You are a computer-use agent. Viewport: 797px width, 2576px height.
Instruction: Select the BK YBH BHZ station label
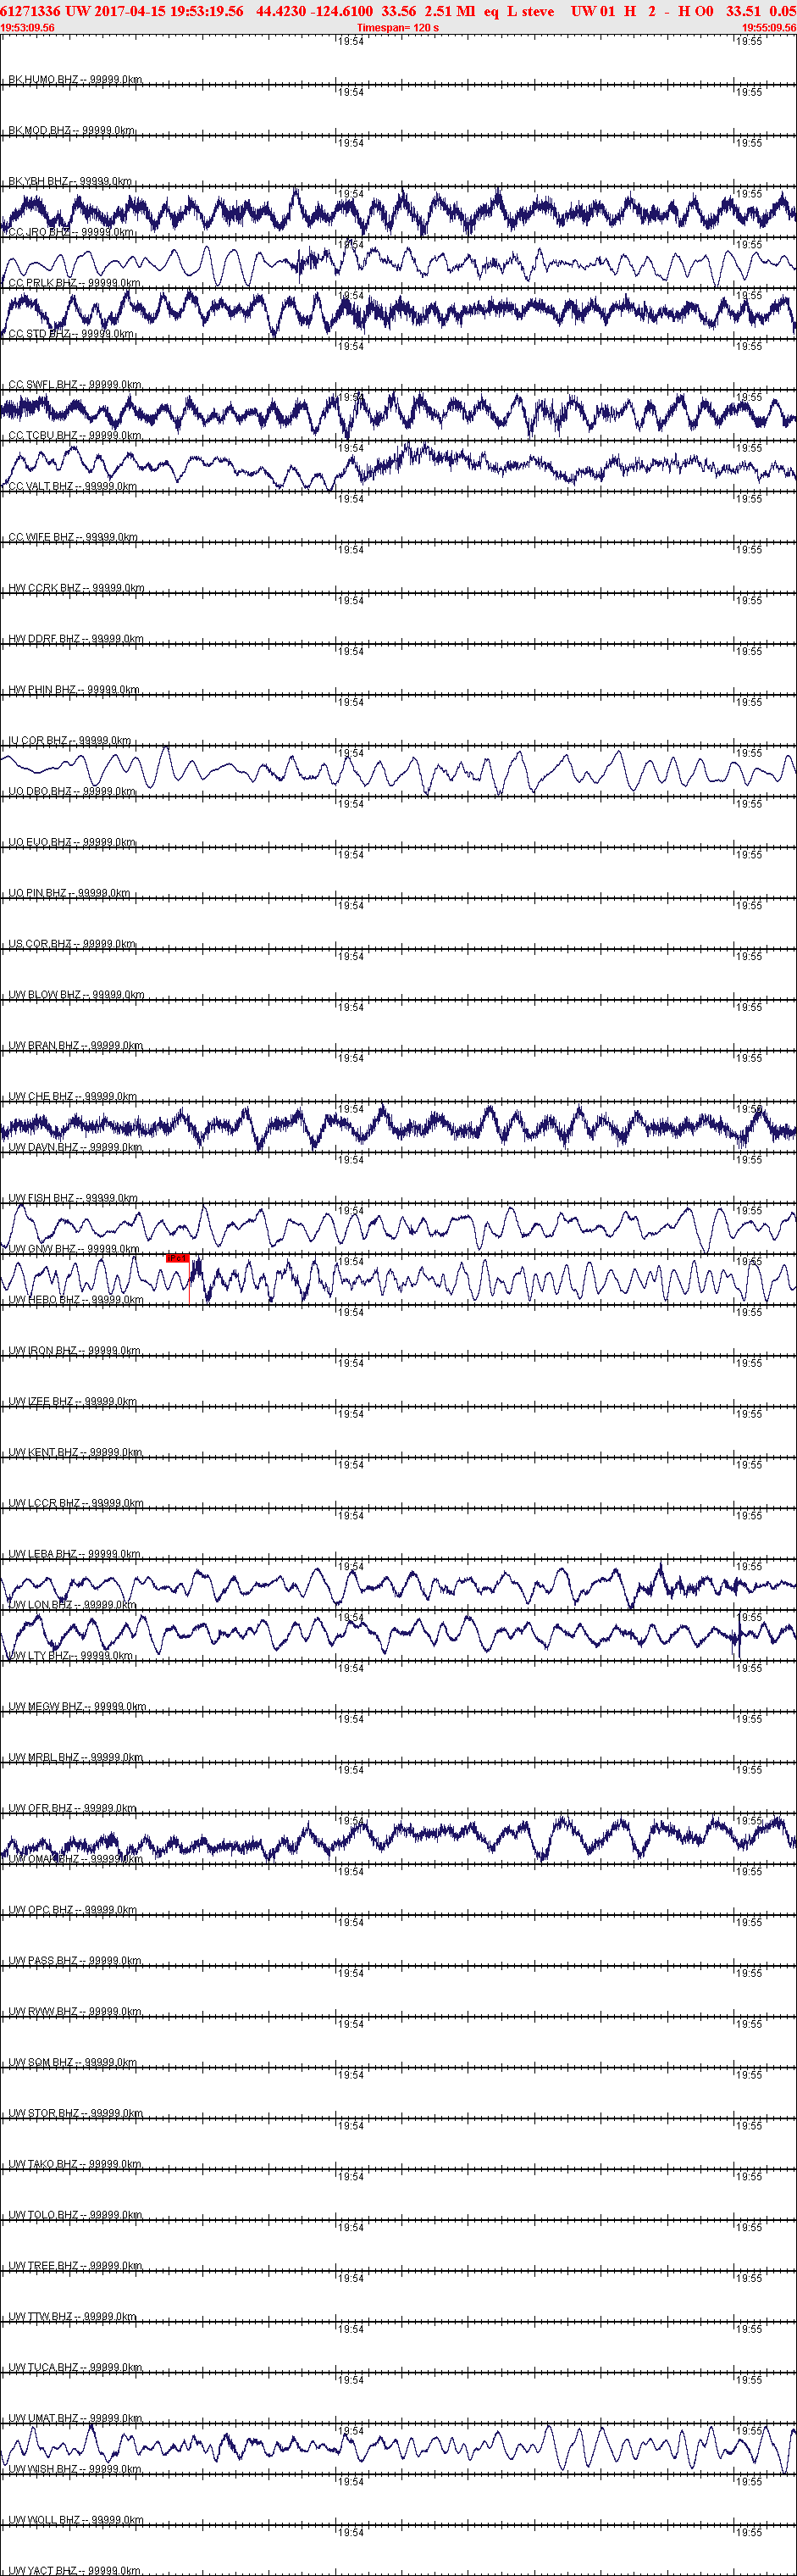70,182
